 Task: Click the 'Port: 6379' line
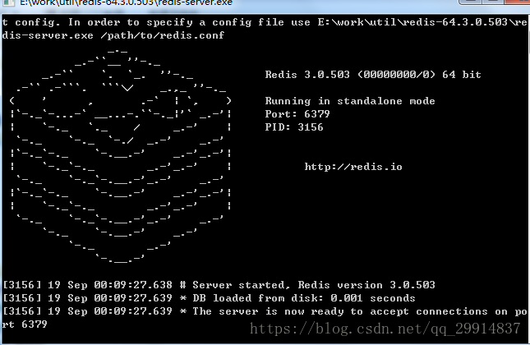tap(297, 114)
